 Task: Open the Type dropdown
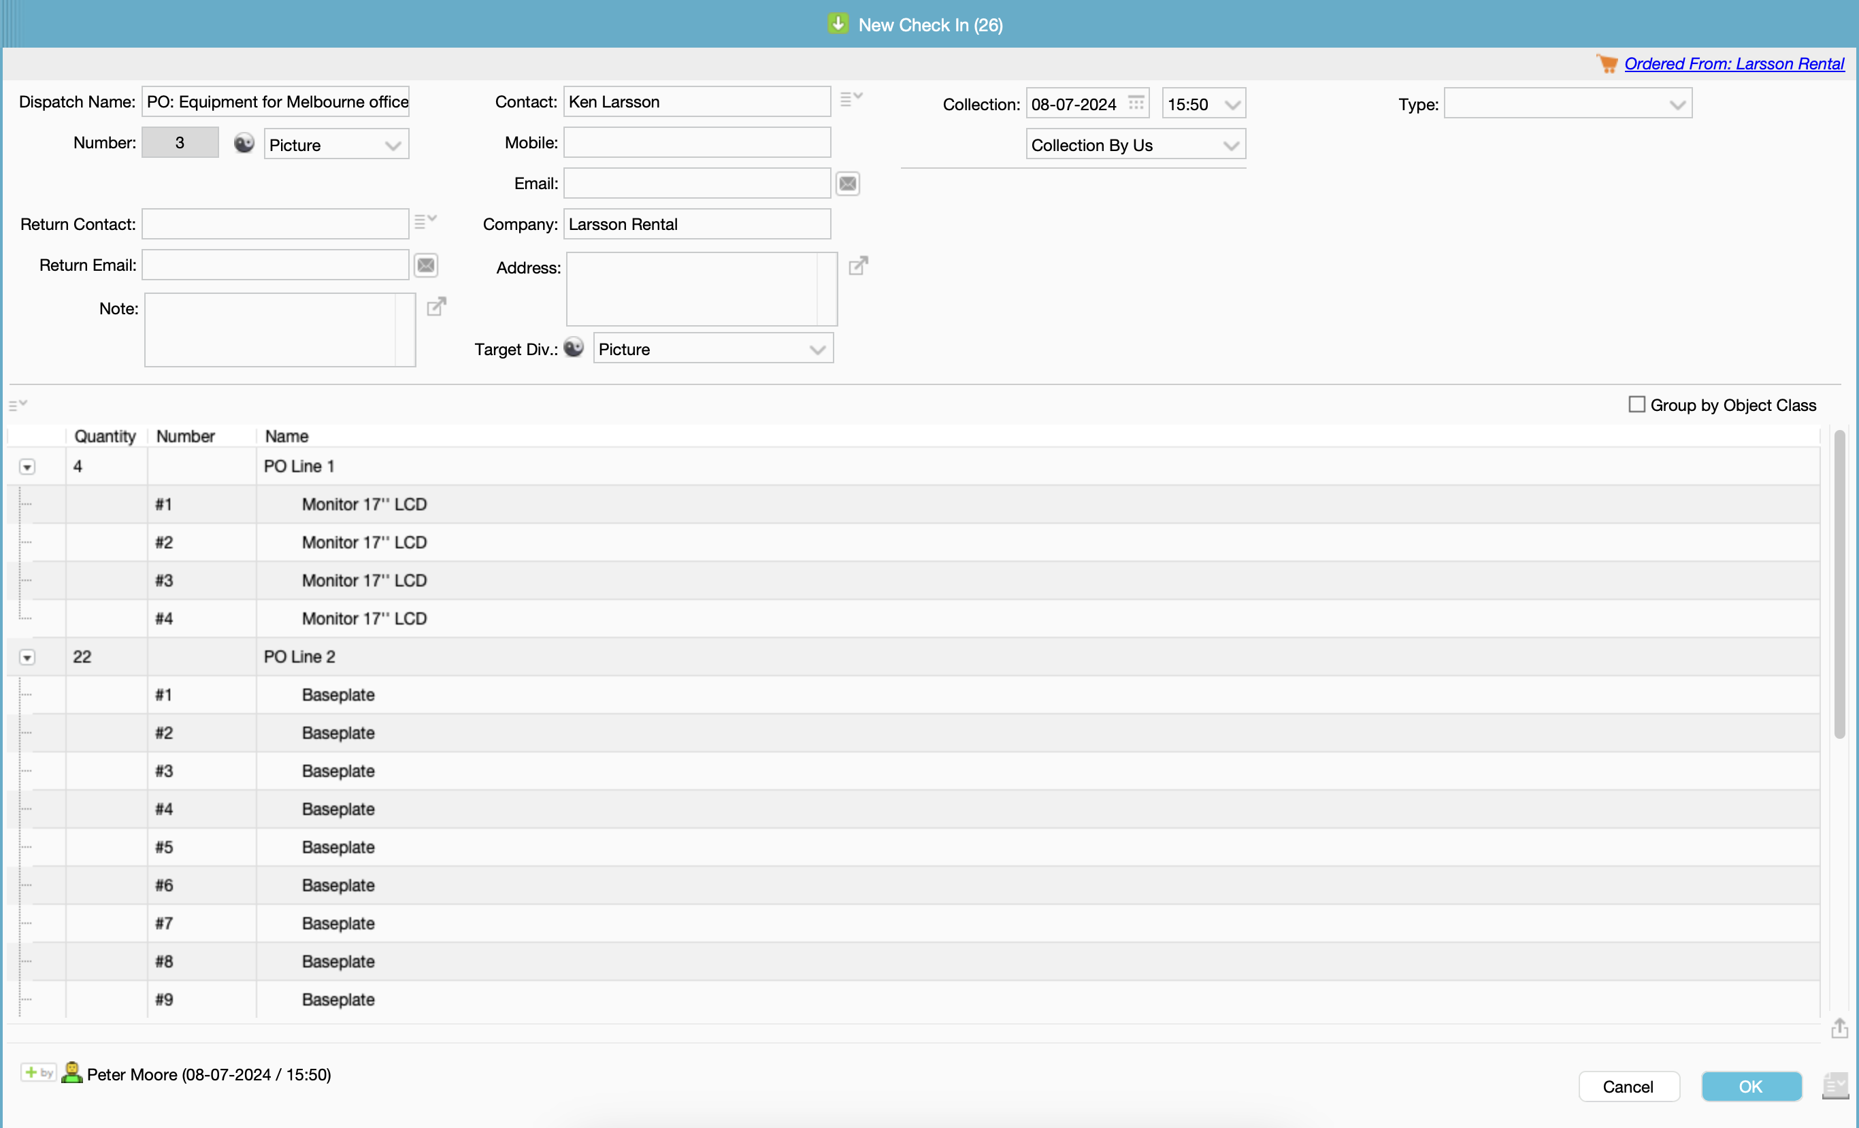(x=1567, y=104)
